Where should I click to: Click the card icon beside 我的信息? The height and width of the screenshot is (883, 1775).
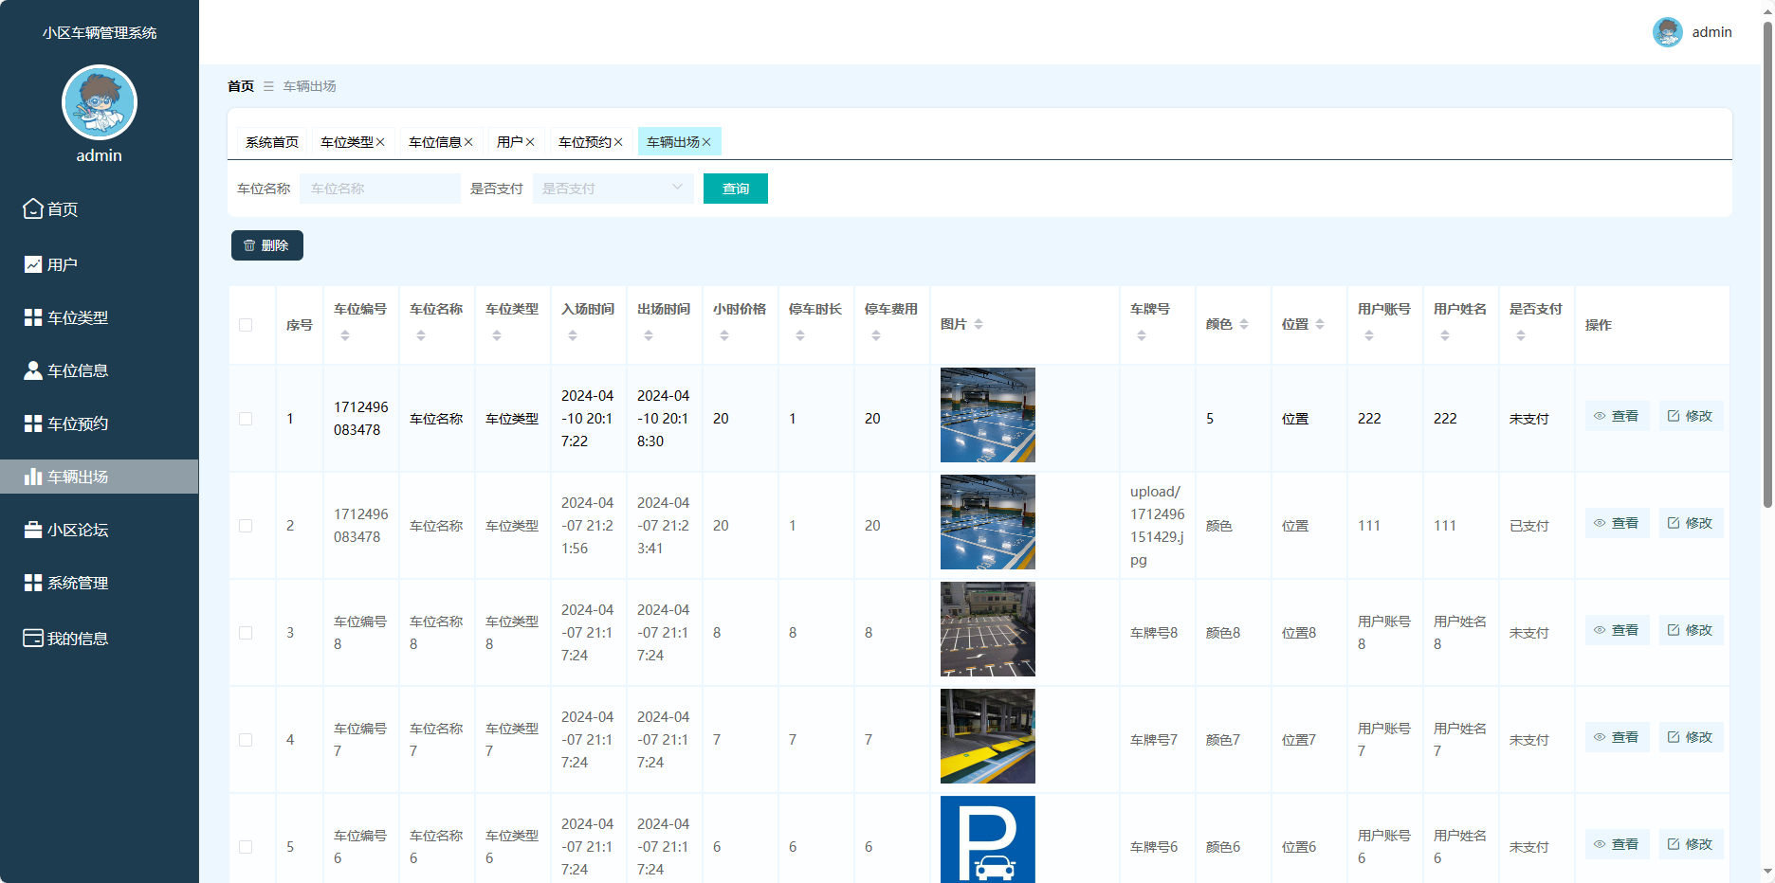pos(33,638)
